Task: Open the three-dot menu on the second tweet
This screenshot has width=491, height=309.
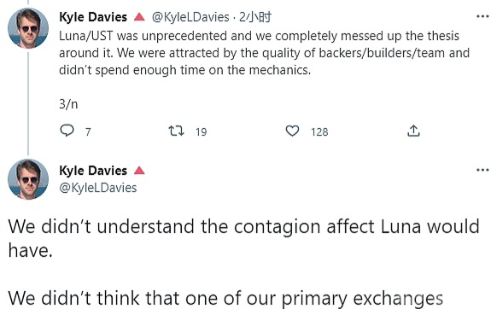Action: (x=482, y=170)
